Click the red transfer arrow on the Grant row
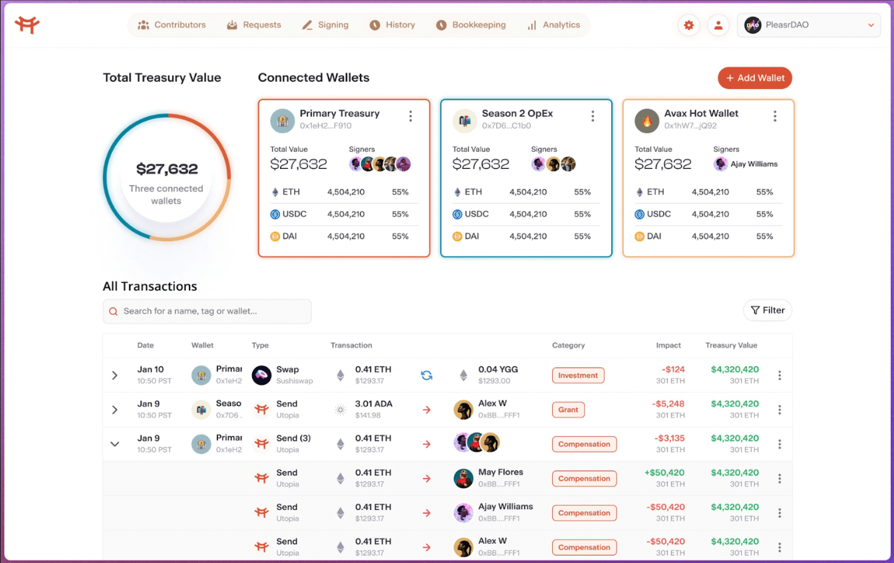 tap(427, 409)
